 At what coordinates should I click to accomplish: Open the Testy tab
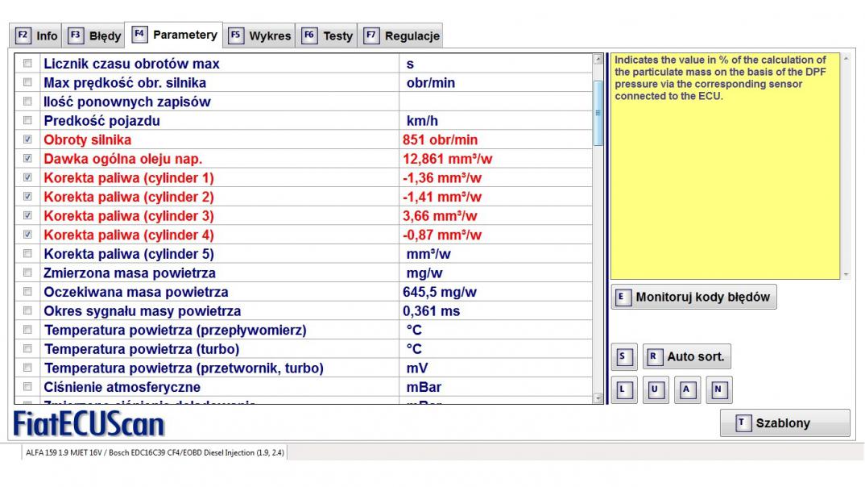tap(328, 35)
